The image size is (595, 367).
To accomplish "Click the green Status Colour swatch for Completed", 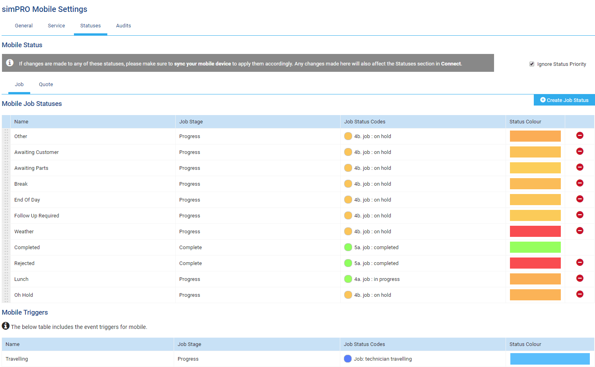I will click(535, 247).
